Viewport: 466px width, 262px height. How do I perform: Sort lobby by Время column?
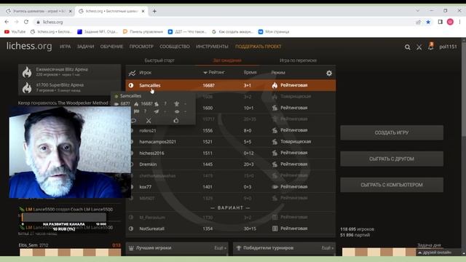[x=250, y=73]
